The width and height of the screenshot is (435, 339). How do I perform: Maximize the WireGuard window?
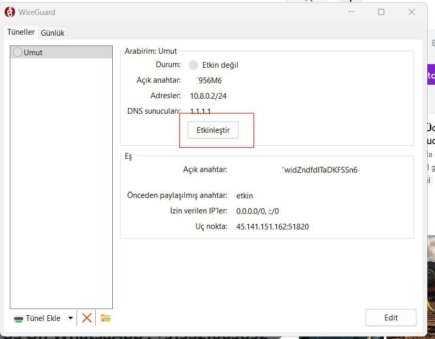tap(381, 12)
